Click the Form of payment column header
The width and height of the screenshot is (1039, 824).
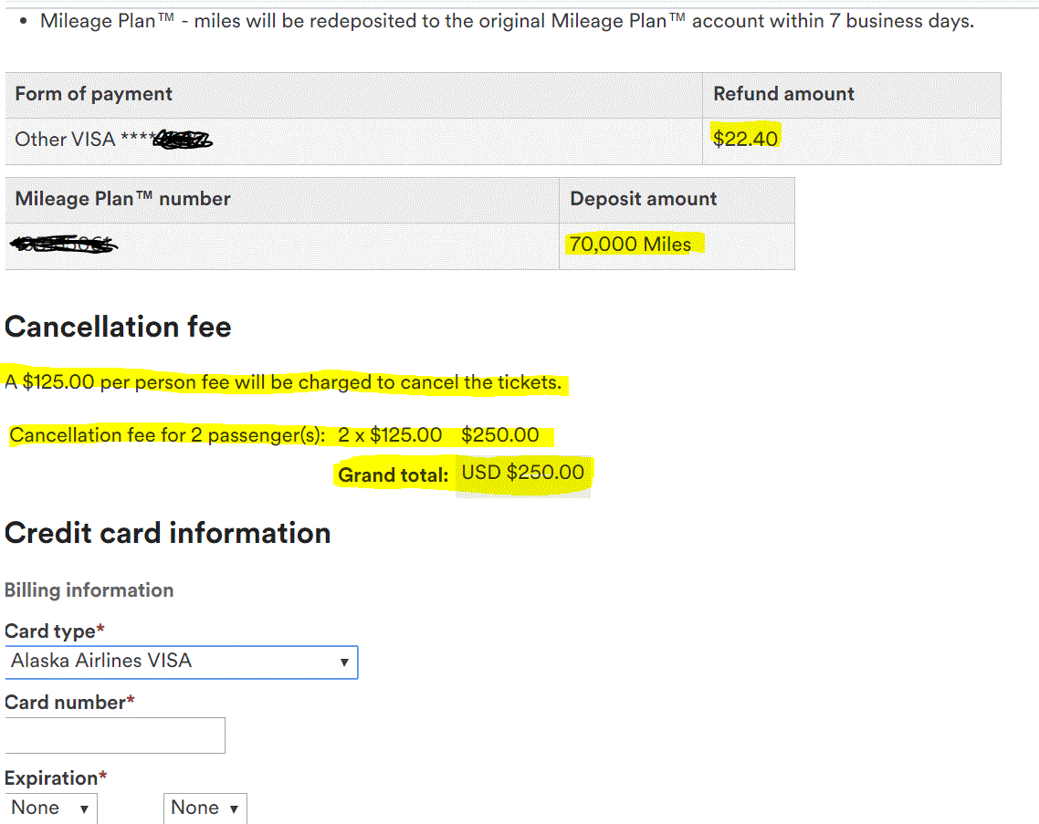tap(93, 94)
